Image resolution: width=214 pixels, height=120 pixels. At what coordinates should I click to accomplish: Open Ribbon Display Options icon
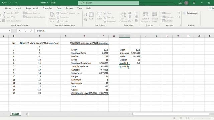click(x=194, y=3)
